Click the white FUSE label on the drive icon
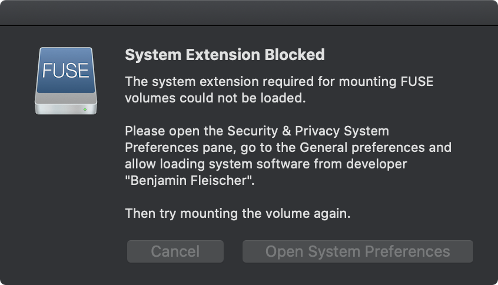The width and height of the screenshot is (498, 285). tap(65, 72)
